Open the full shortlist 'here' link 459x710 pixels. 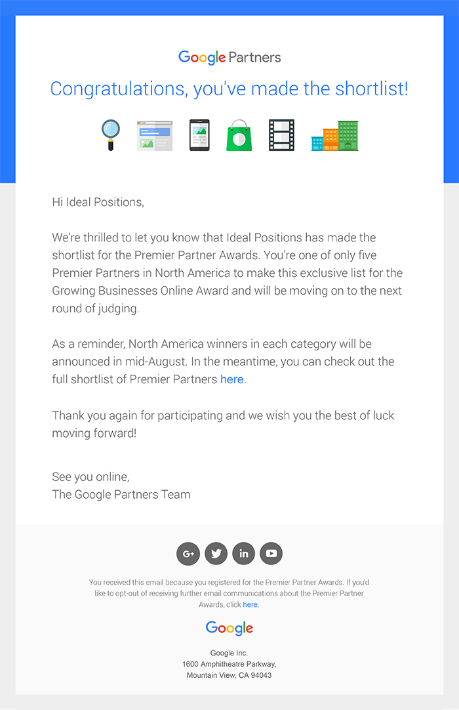[231, 379]
